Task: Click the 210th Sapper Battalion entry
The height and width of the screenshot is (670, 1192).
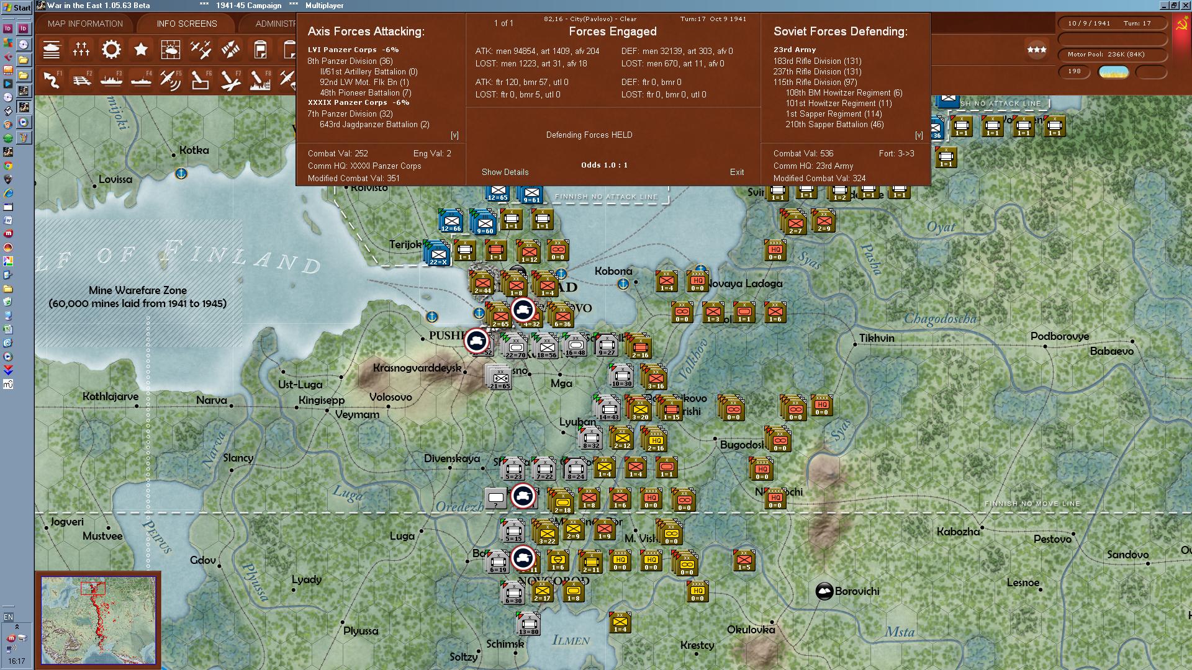Action: [x=834, y=124]
